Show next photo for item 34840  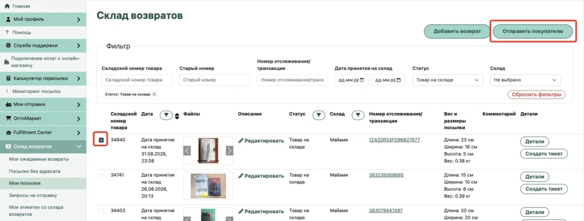tap(229, 151)
